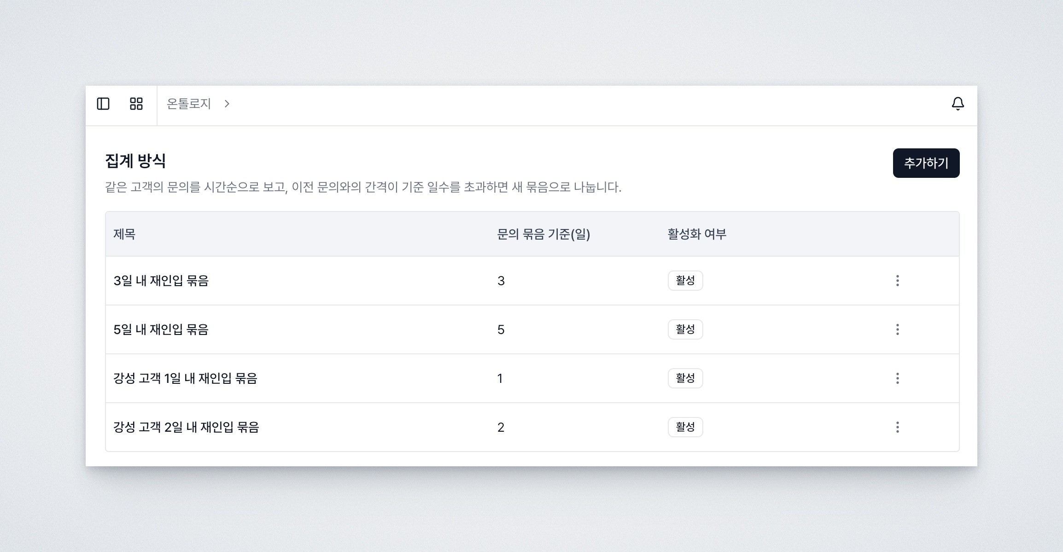1063x552 pixels.
Task: Open kebab menu on 강성 고객 1일 내 재인입 묶음 row
Action: tap(897, 378)
